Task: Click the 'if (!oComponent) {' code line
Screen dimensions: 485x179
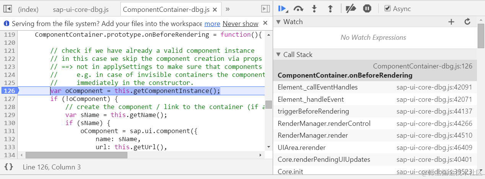Action: pos(84,99)
